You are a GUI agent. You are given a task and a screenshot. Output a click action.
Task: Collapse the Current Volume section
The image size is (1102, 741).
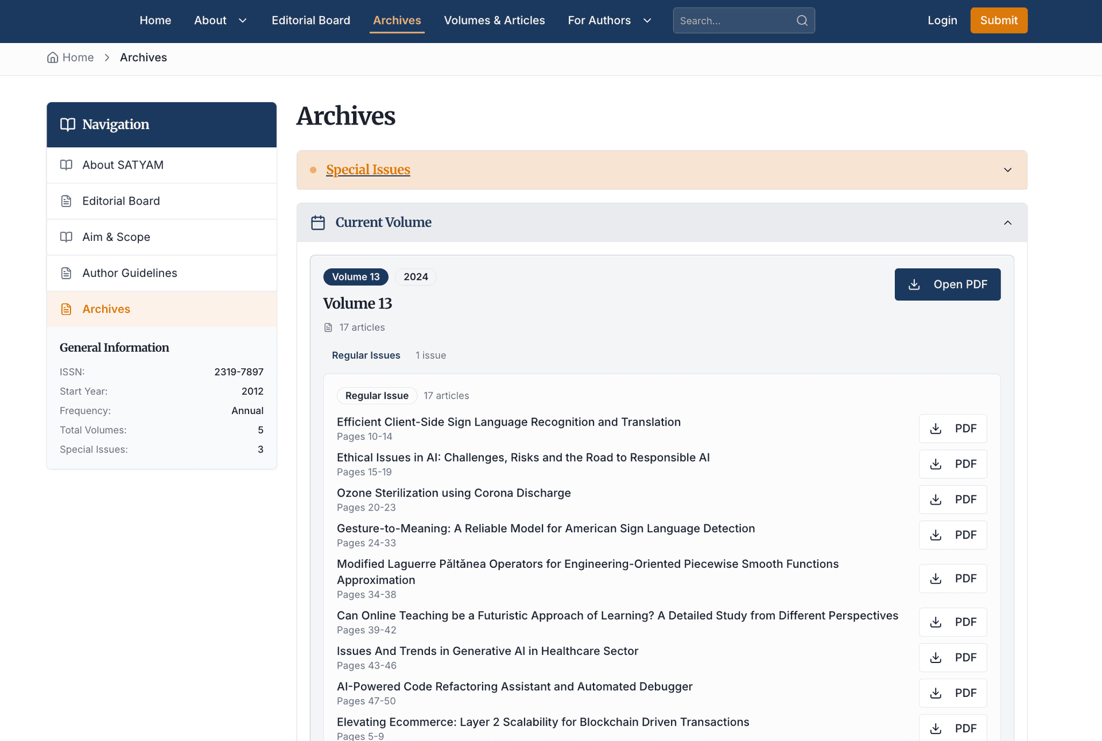click(1008, 223)
